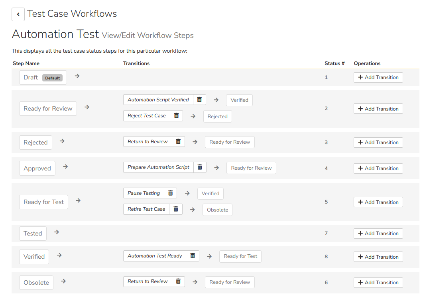This screenshot has width=423, height=299.
Task: Add a transition to the Tested step
Action: click(378, 234)
